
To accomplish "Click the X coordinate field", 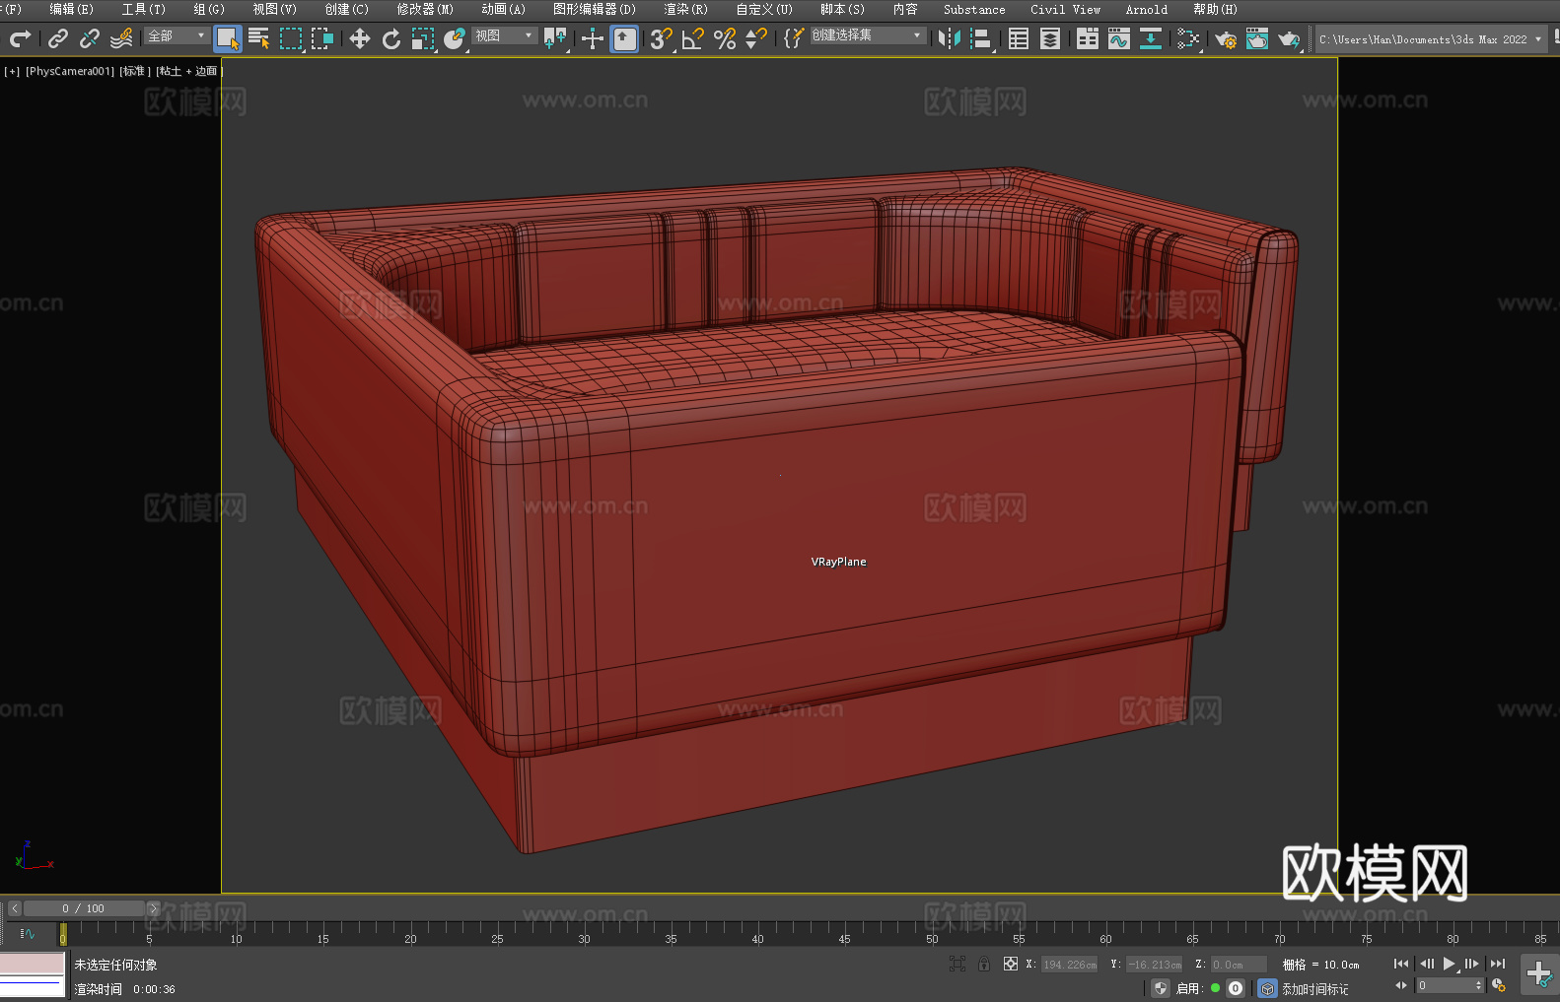I will point(1070,965).
